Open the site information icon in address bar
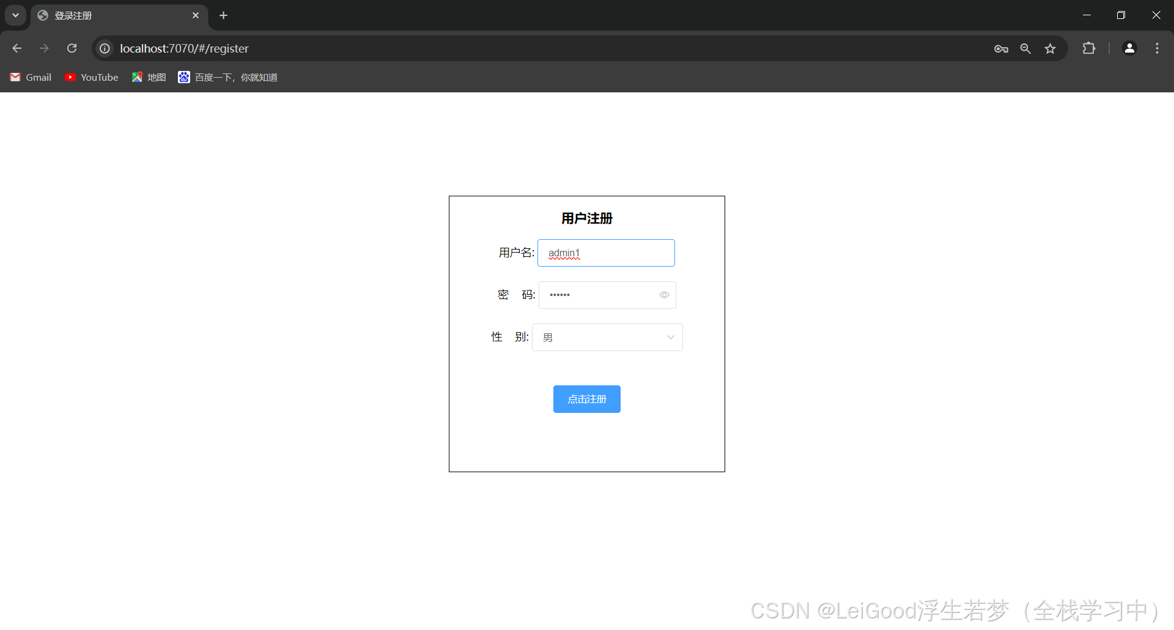1174x630 pixels. 104,48
